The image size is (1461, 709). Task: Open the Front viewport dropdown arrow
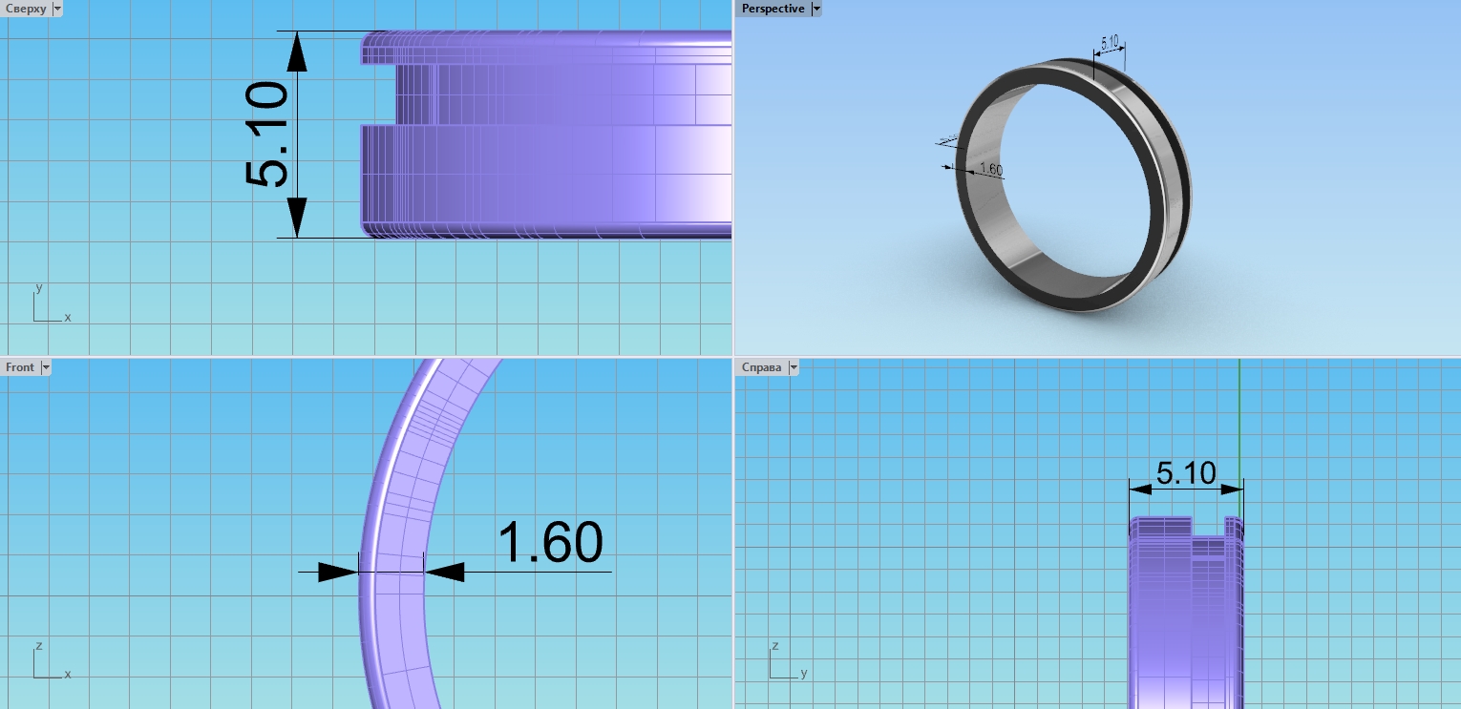point(45,367)
